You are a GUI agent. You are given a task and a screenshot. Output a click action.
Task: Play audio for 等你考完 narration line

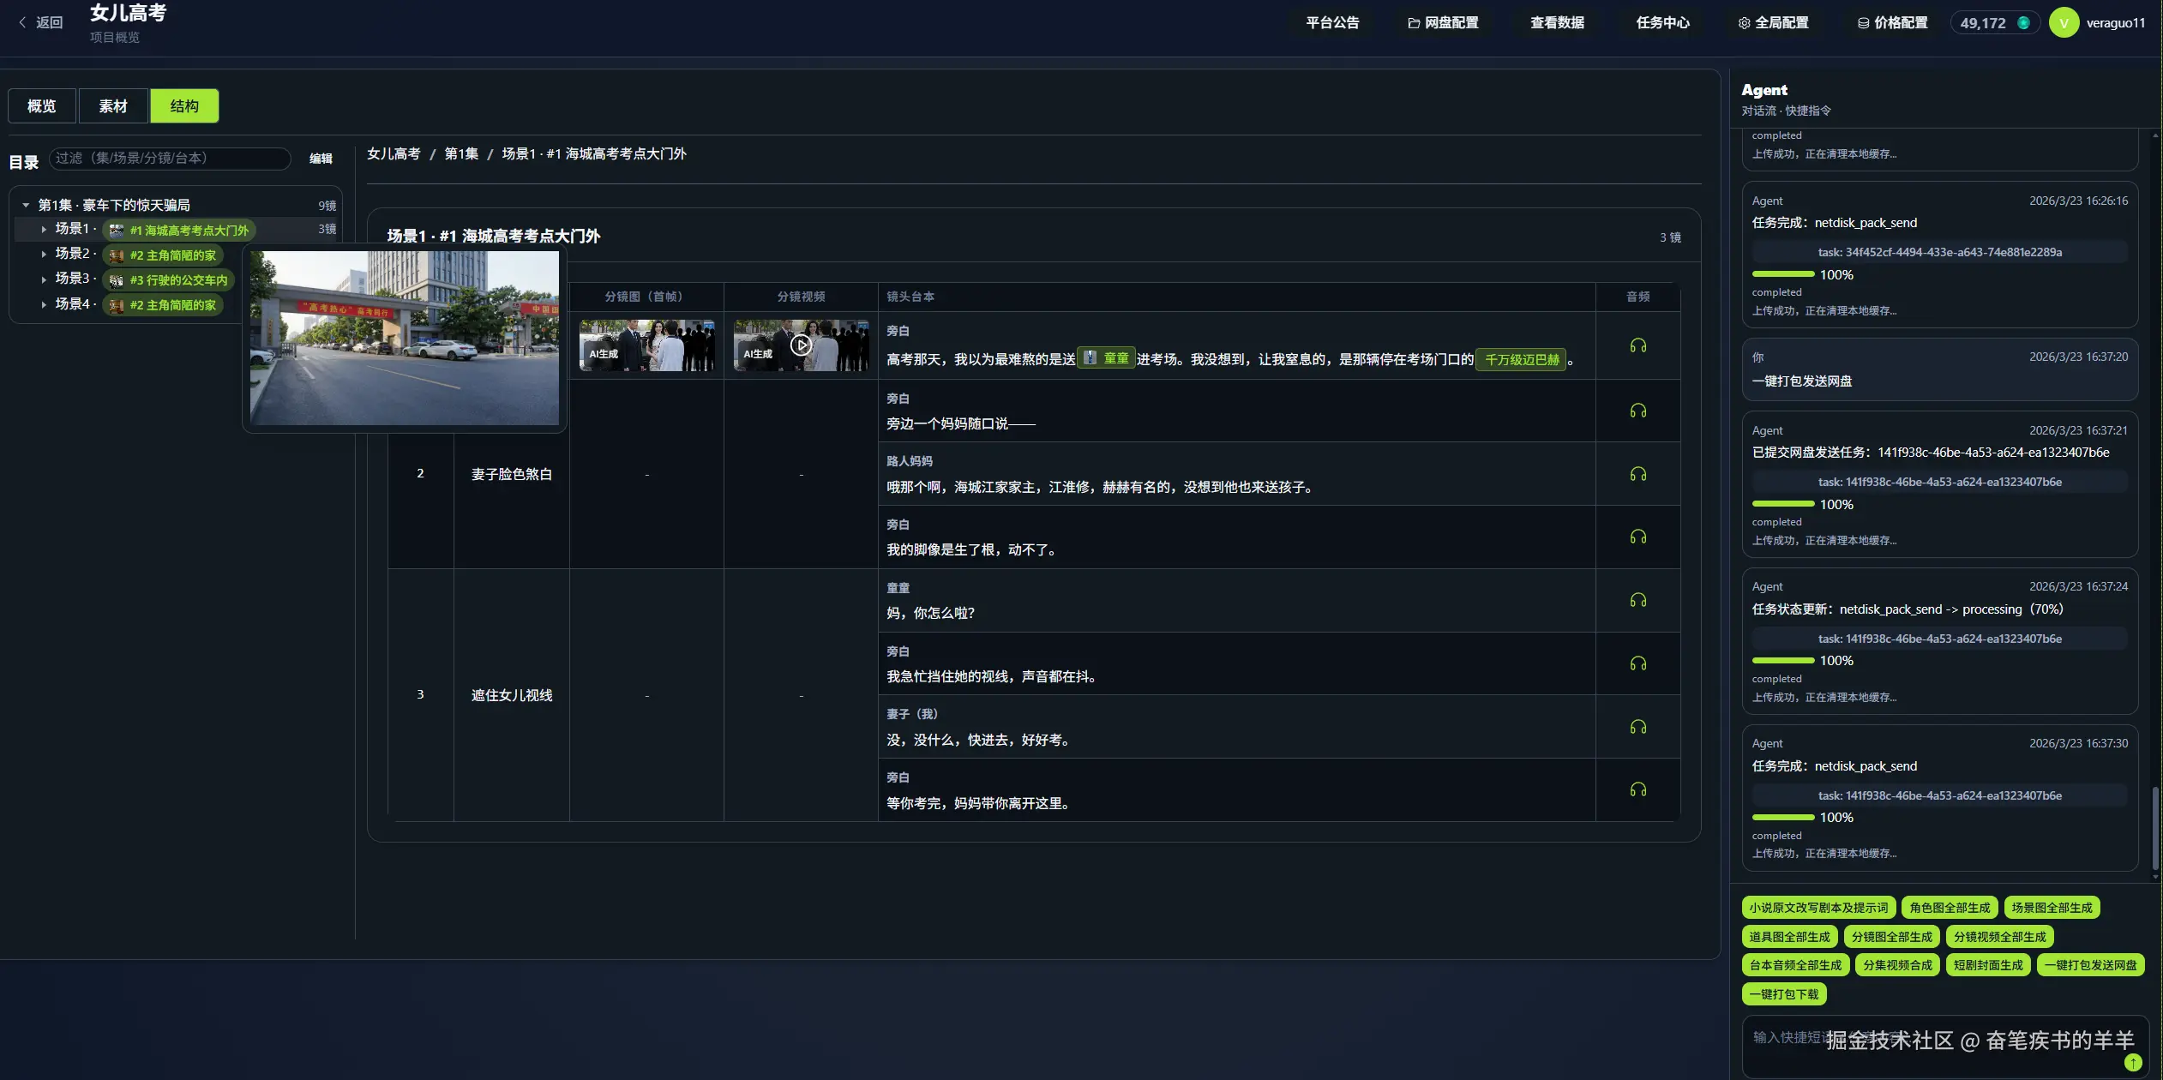tap(1637, 789)
